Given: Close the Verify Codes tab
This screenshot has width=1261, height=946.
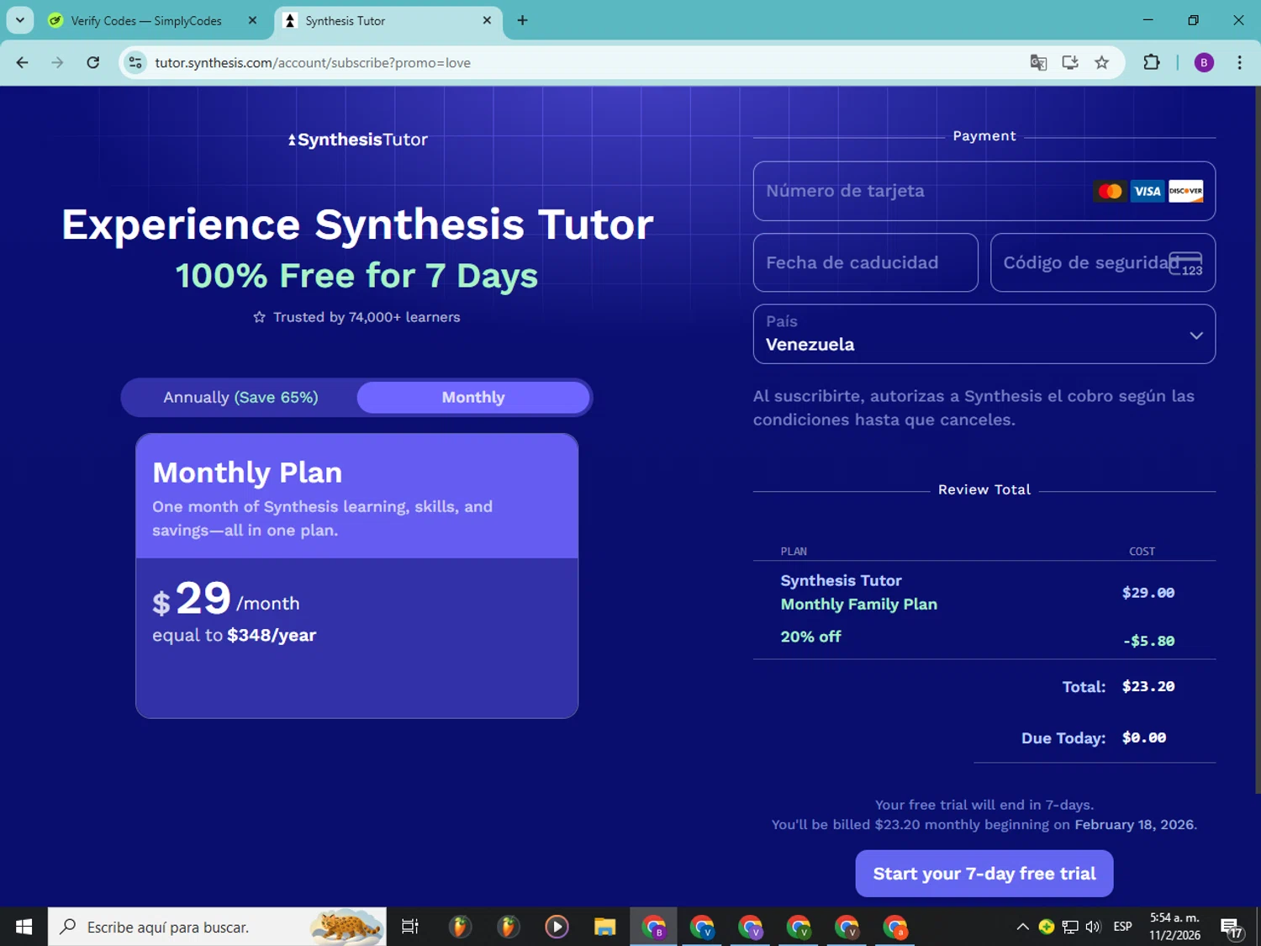Looking at the screenshot, I should click(x=252, y=20).
